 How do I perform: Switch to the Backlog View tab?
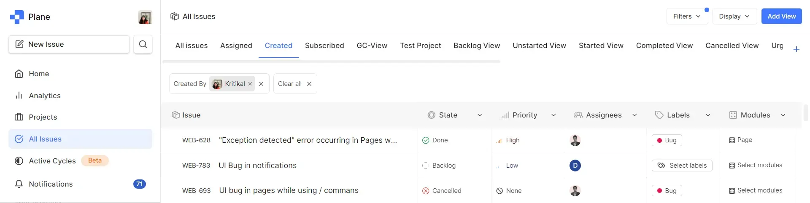tap(477, 45)
